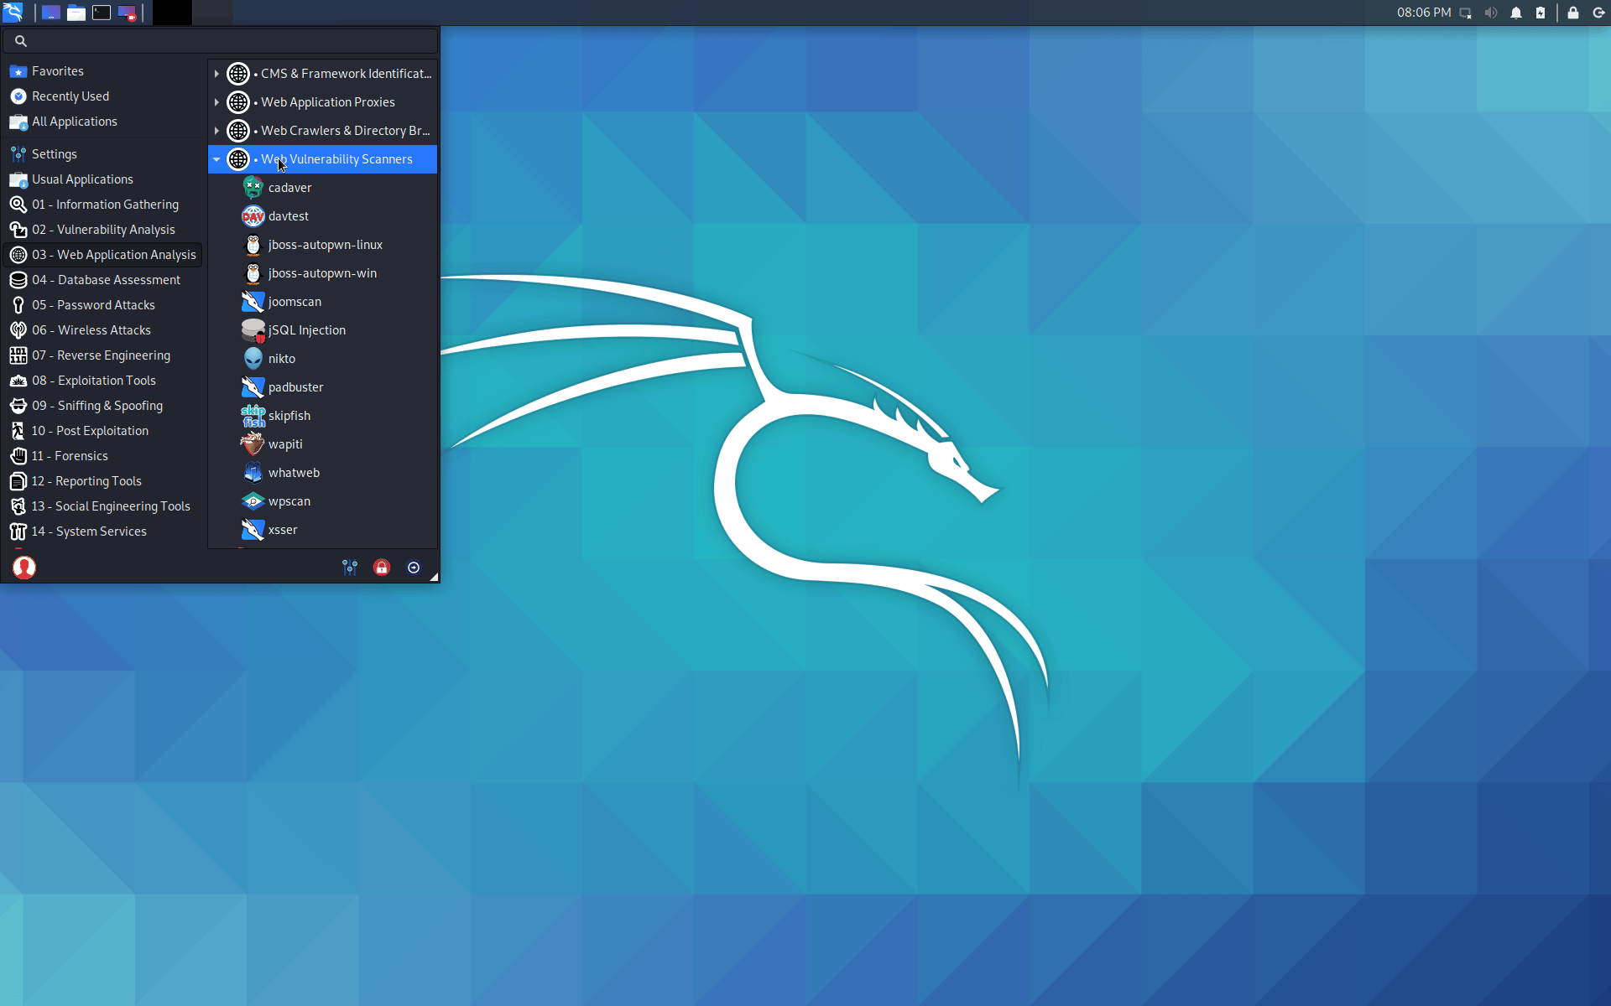This screenshot has height=1006, width=1611.
Task: Select 05 - Password Attacks category
Action: click(93, 305)
